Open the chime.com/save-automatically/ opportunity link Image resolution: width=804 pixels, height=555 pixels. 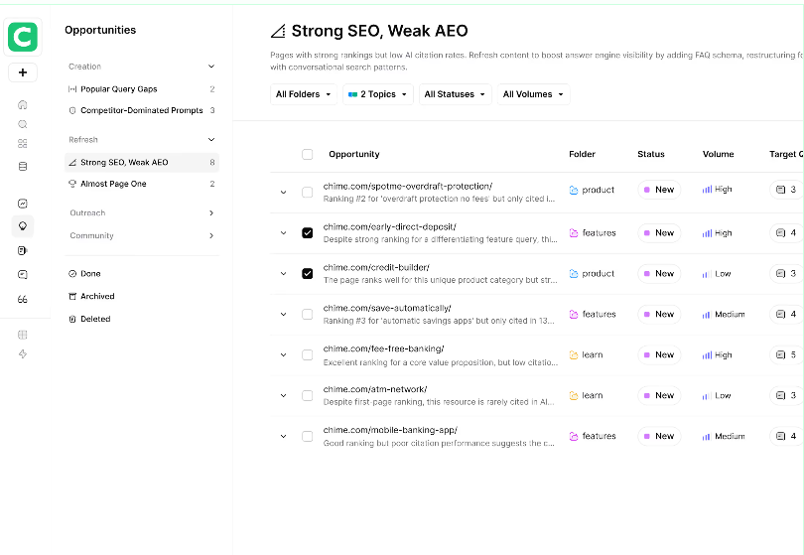click(x=387, y=308)
